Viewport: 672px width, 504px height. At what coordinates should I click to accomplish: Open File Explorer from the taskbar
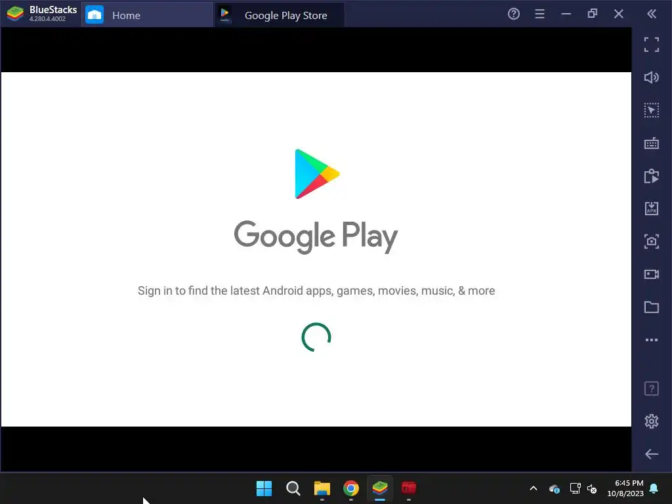point(322,488)
